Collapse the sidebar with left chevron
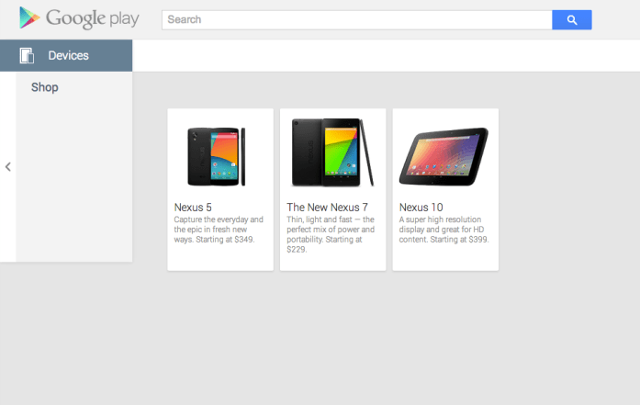Screen dimensions: 640x405 coord(7,166)
